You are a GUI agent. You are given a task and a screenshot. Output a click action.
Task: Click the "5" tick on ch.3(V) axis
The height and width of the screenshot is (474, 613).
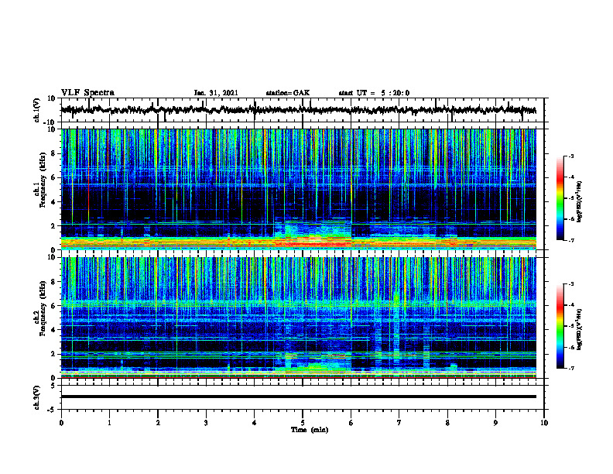54,385
